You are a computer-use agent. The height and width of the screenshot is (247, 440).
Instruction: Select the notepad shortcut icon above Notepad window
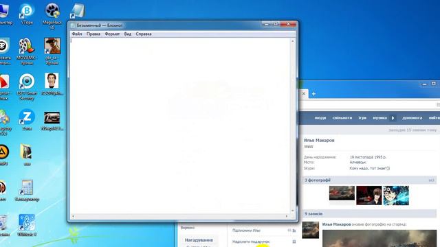[78, 10]
